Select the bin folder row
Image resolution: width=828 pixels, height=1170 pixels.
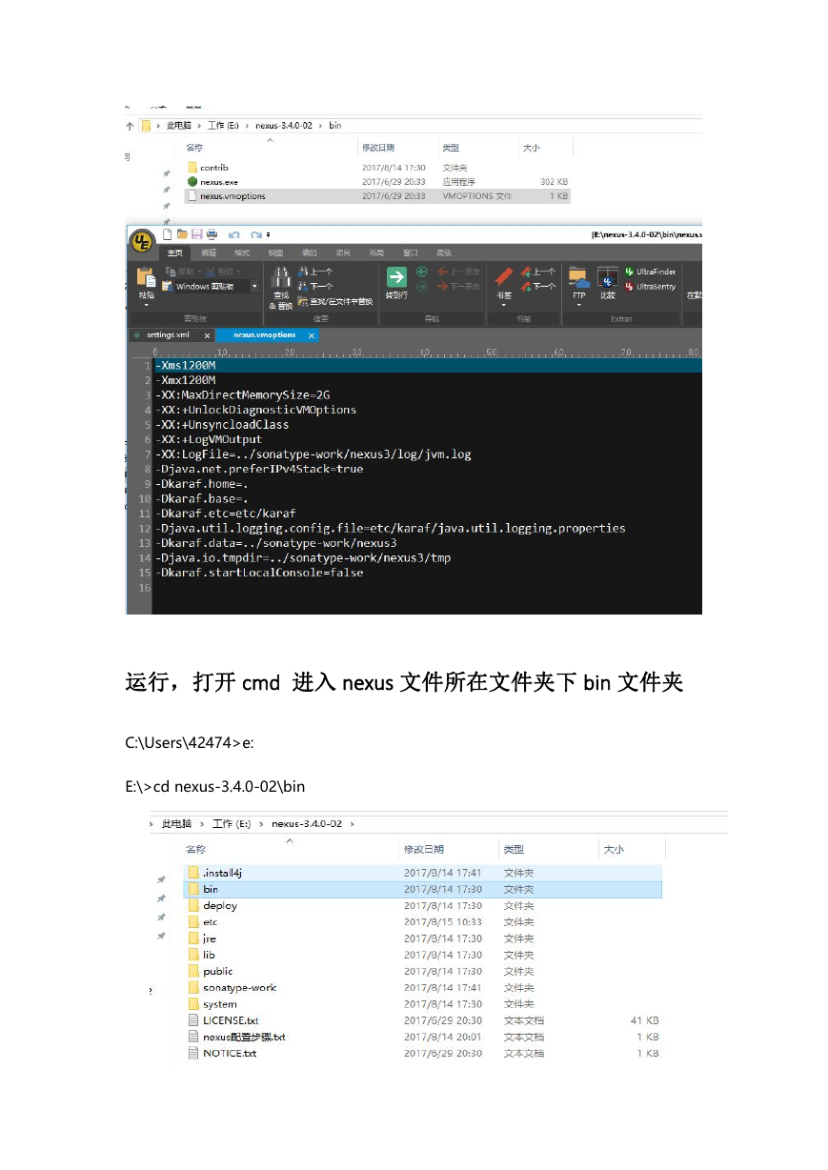pyautogui.click(x=422, y=889)
